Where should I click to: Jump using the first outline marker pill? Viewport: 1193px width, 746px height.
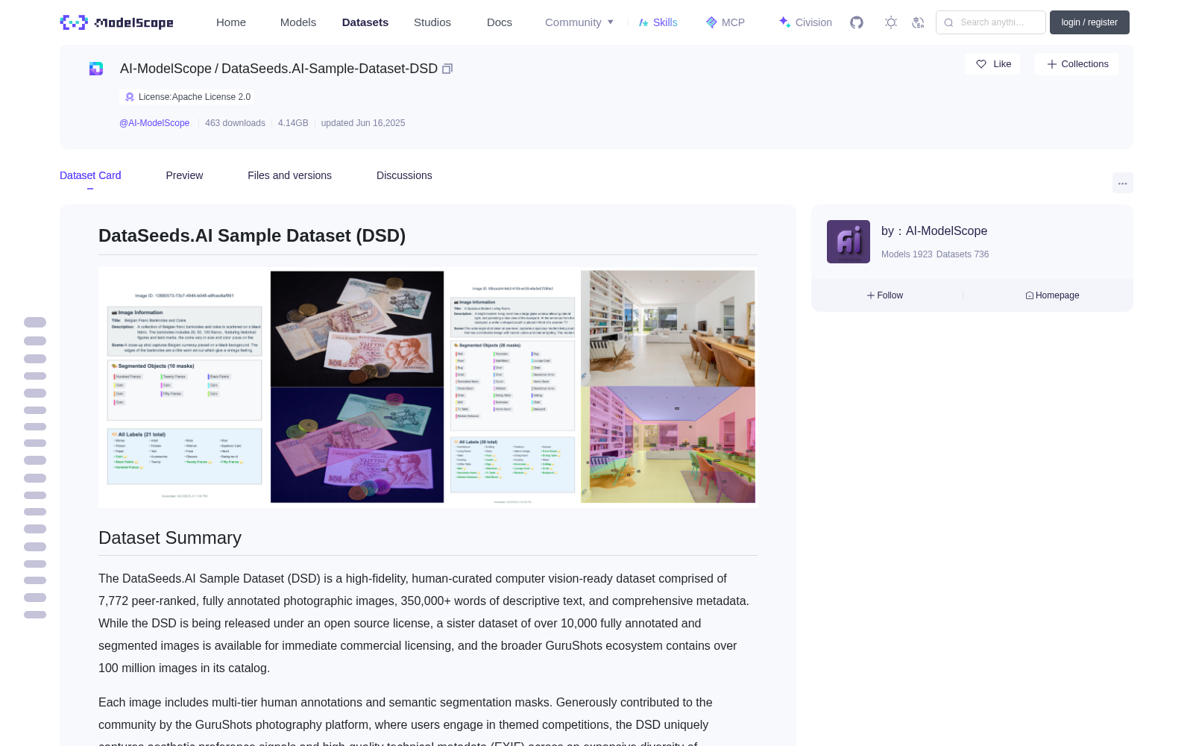35,322
